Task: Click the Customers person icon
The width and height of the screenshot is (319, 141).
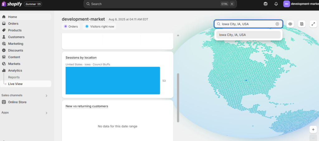Action: click(4, 37)
